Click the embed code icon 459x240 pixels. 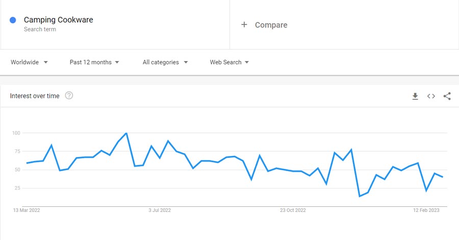coord(431,96)
